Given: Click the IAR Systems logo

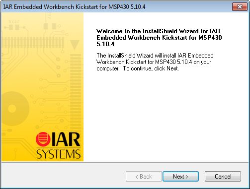Looking at the screenshot, I should click(58, 145).
